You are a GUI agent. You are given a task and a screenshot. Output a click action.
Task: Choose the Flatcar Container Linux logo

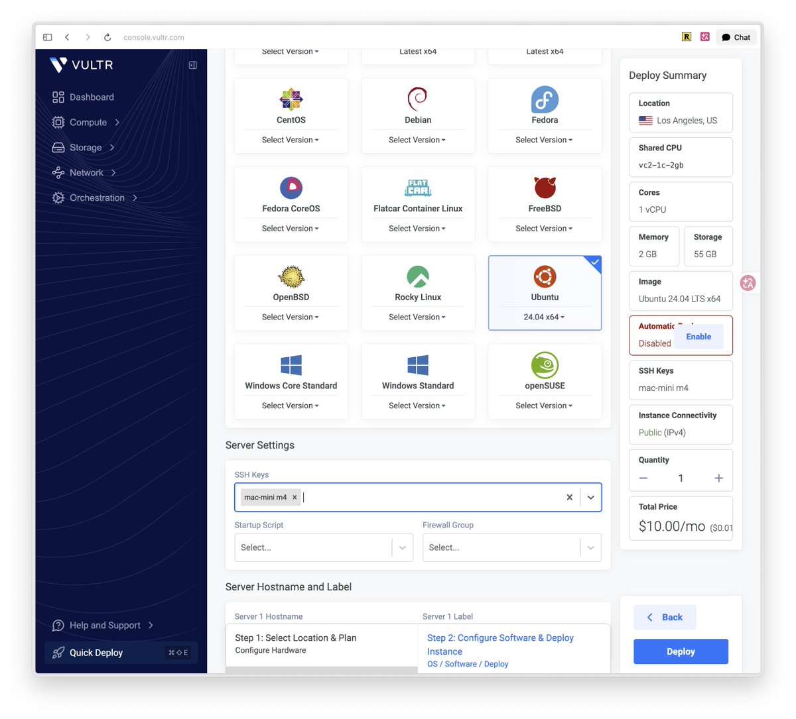[x=418, y=188]
